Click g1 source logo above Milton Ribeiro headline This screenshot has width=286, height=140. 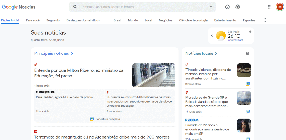(x=35, y=65)
